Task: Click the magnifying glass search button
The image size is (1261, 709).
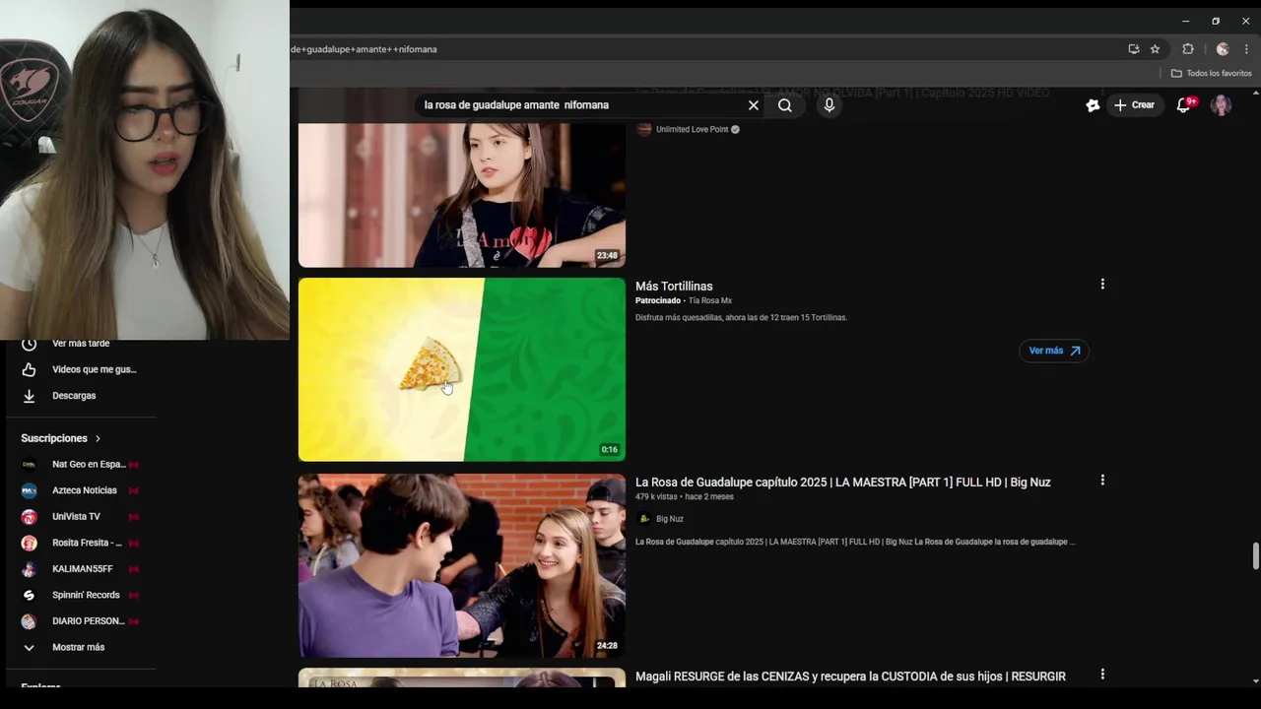Action: click(x=785, y=105)
